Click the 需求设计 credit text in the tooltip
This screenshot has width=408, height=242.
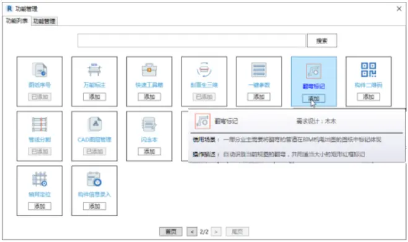click(316, 121)
